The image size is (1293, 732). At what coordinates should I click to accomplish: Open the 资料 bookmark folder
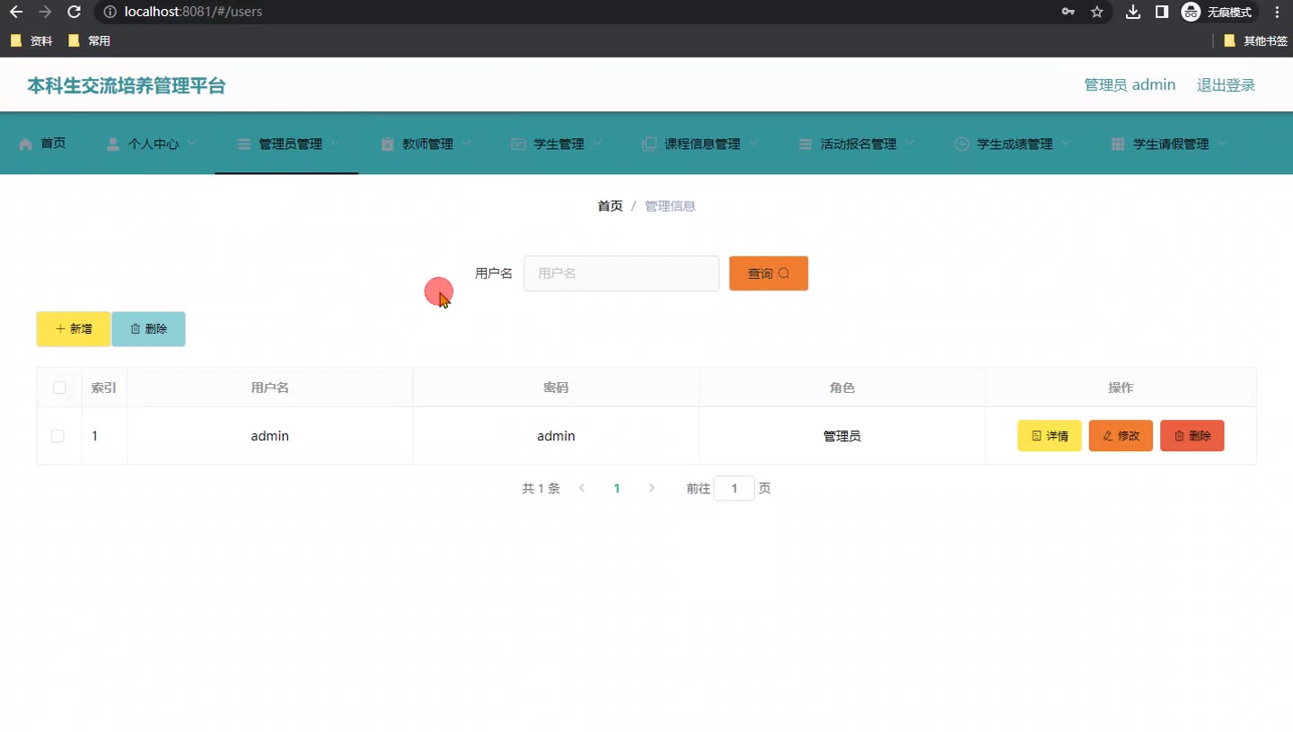[31, 40]
